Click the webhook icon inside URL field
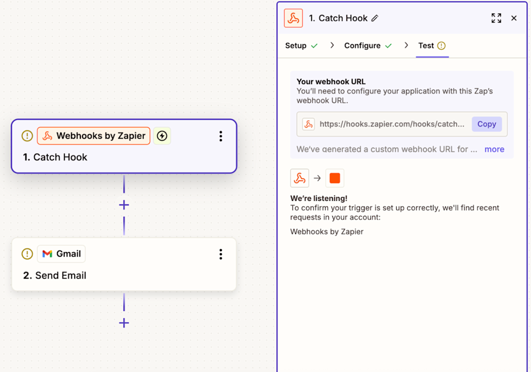Screen dimensions: 531x372 point(309,124)
